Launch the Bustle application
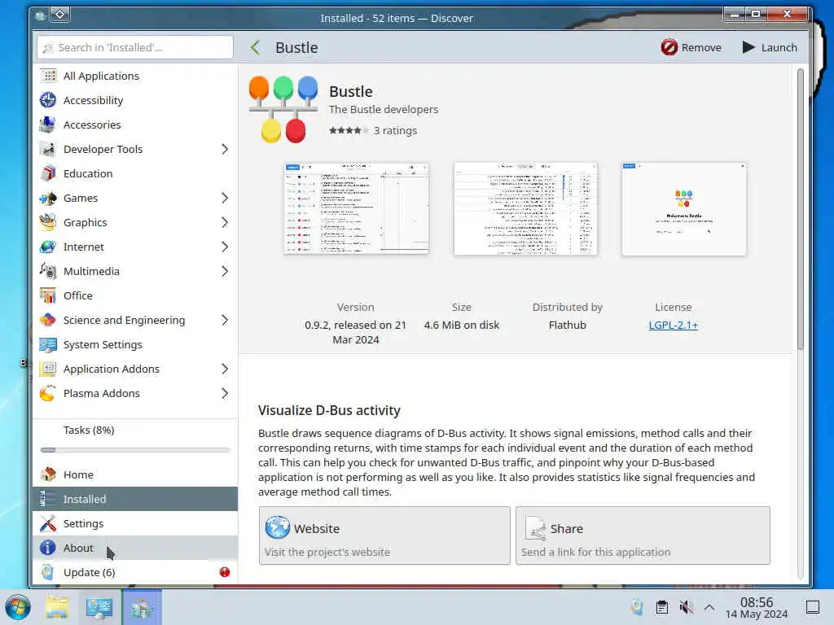Viewport: 834px width, 625px height. (770, 47)
